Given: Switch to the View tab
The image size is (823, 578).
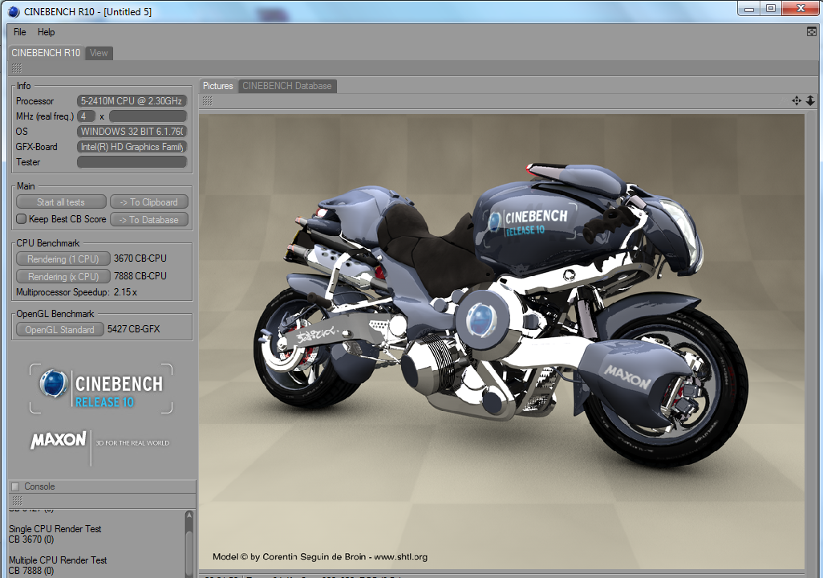Looking at the screenshot, I should coord(99,52).
